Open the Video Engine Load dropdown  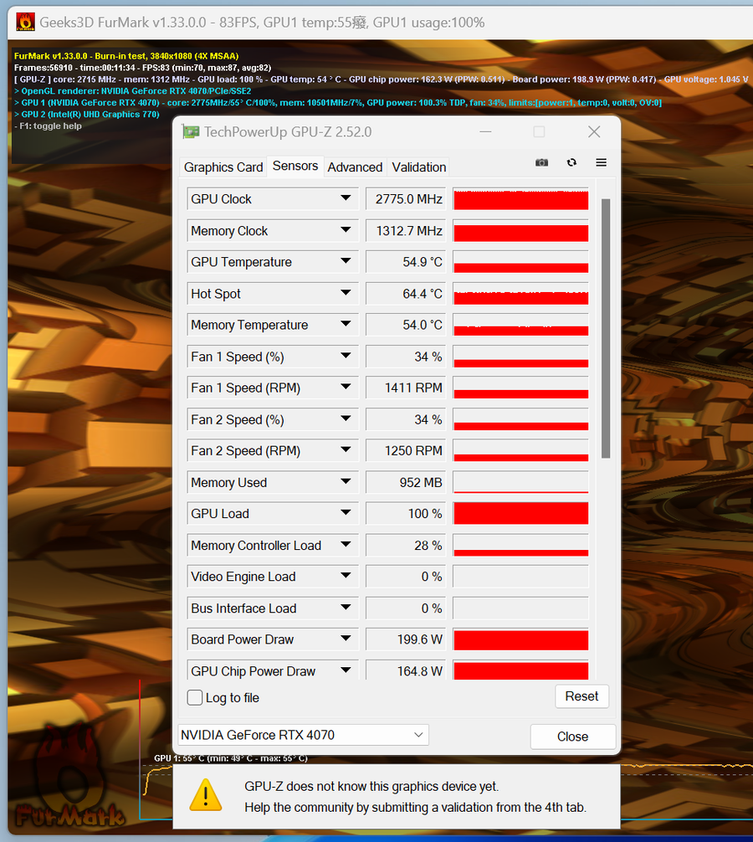[x=346, y=575]
